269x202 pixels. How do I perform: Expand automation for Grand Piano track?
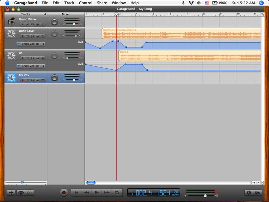tap(43, 24)
